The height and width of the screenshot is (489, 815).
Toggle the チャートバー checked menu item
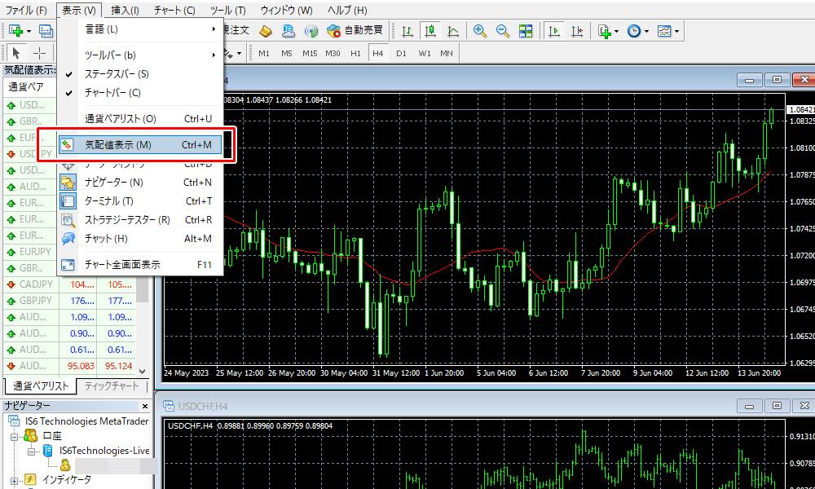click(x=112, y=93)
